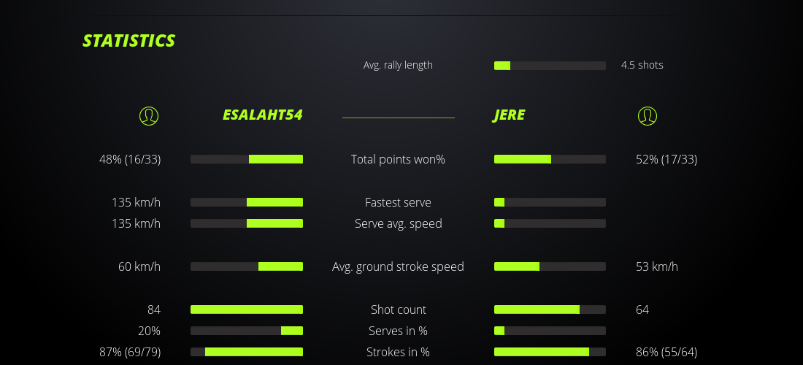Select the JERE player name

click(x=509, y=115)
